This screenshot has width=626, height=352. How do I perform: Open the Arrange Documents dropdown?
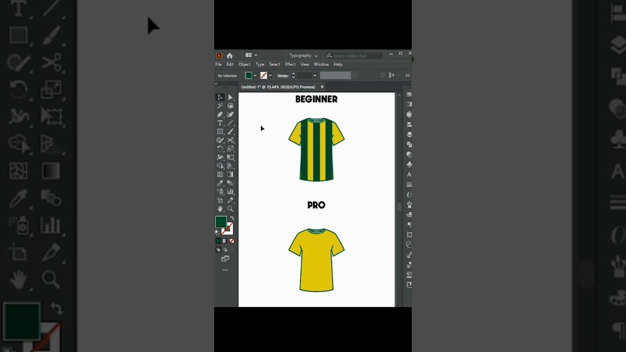251,55
